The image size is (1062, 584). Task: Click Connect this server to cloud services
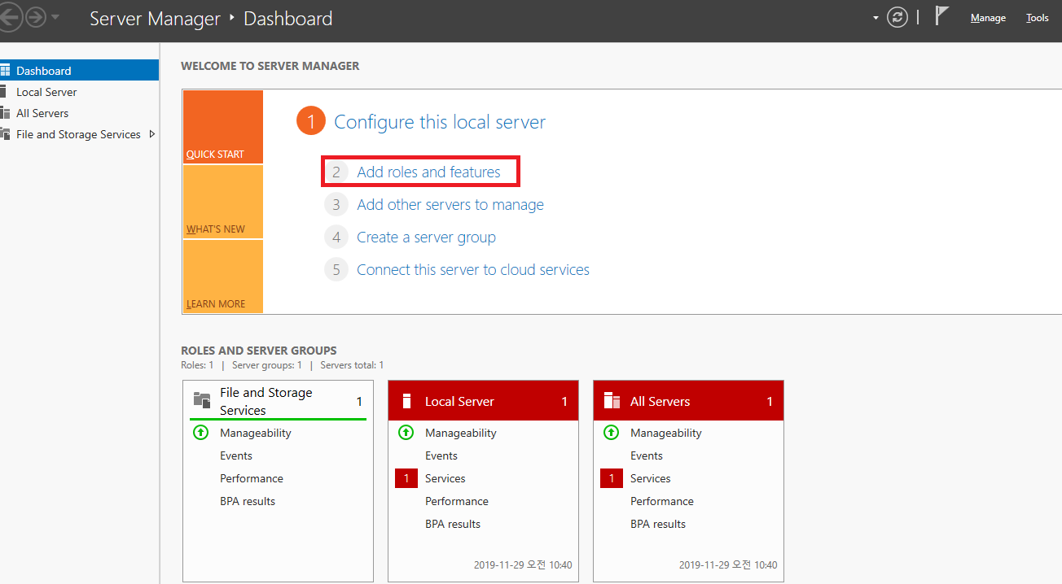click(x=473, y=270)
